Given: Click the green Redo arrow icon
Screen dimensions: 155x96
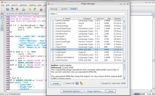Looking at the screenshot, I should pos(35,9).
